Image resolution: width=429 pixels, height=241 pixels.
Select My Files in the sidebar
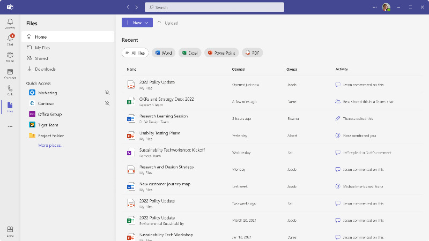pyautogui.click(x=42, y=48)
